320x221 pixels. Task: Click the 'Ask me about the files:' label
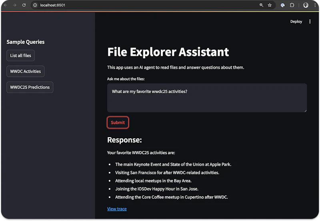click(126, 79)
